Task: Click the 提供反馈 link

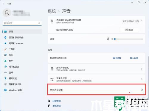Action: [57, 106]
